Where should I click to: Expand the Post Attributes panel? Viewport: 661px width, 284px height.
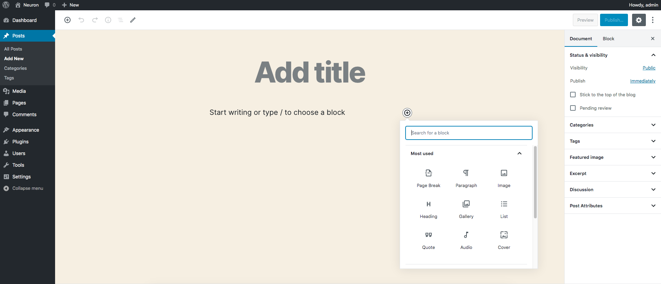pyautogui.click(x=613, y=206)
